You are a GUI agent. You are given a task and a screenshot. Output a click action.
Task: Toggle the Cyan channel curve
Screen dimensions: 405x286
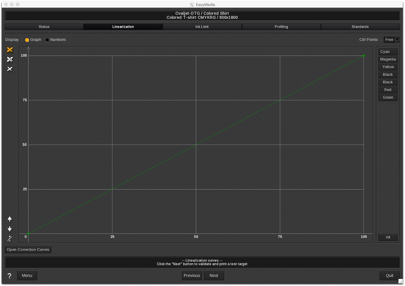pyautogui.click(x=388, y=52)
